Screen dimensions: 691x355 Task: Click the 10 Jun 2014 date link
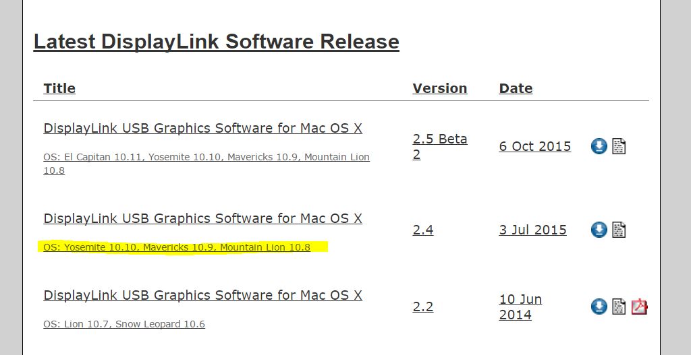tap(520, 306)
